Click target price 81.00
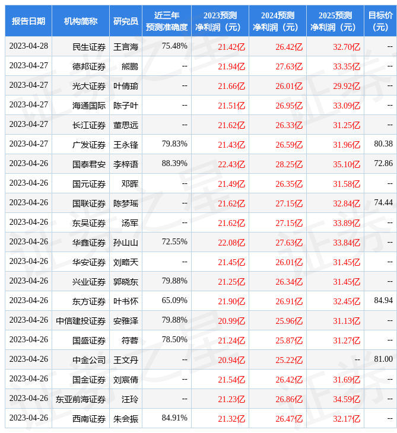 [x=383, y=359]
